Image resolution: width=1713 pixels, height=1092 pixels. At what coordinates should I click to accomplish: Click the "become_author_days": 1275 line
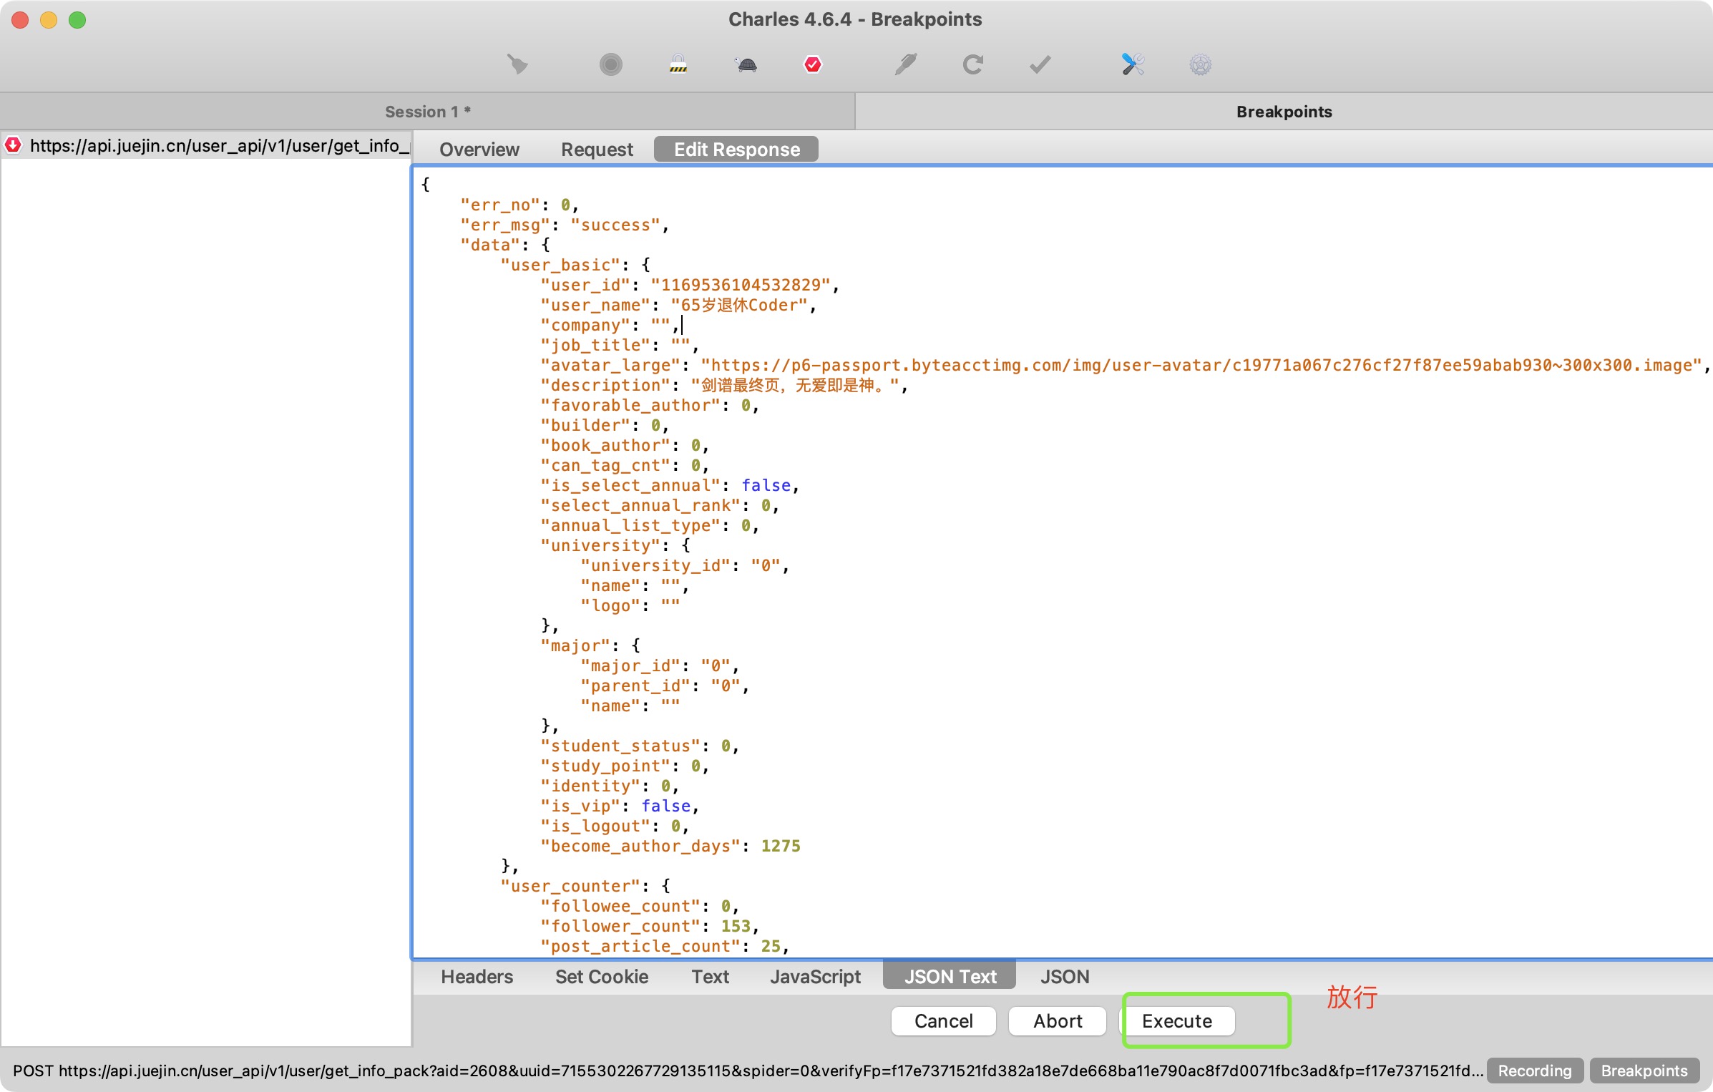coord(670,846)
